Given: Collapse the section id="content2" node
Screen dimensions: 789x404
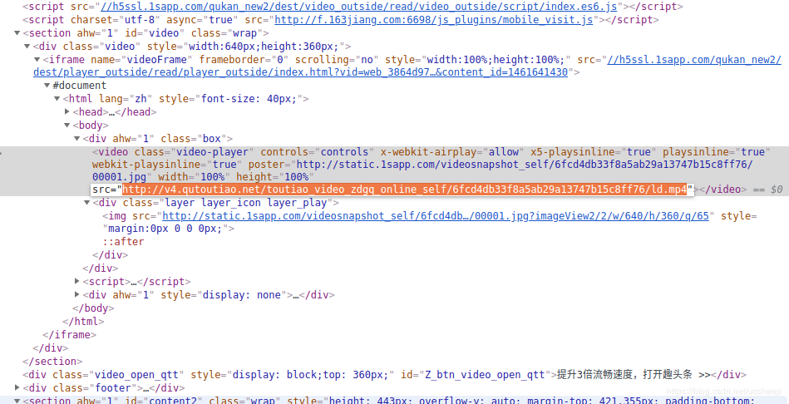Looking at the screenshot, I should [x=17, y=401].
